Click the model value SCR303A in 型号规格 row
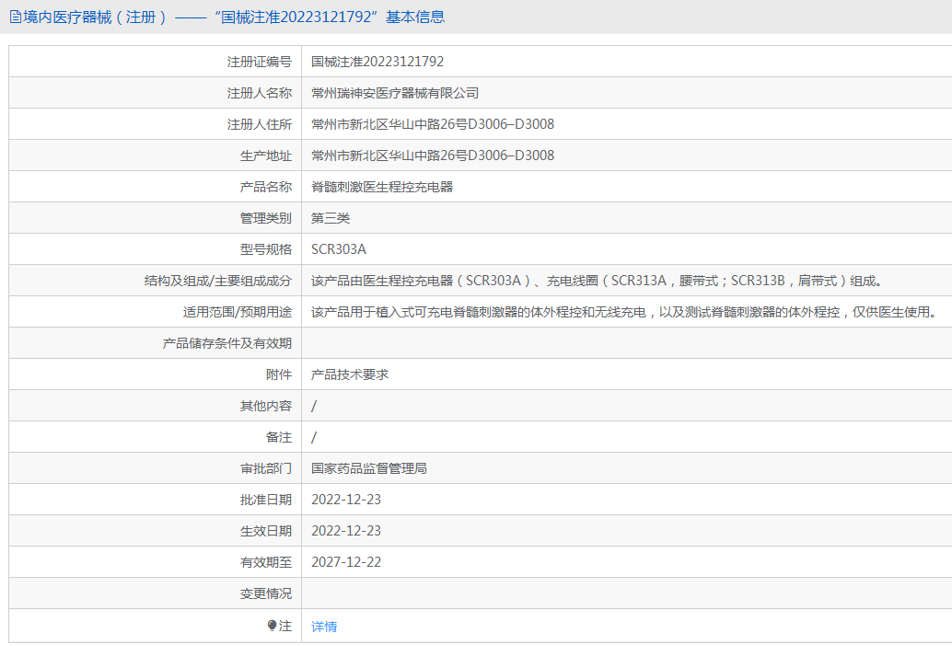This screenshot has width=952, height=645. tap(338, 249)
